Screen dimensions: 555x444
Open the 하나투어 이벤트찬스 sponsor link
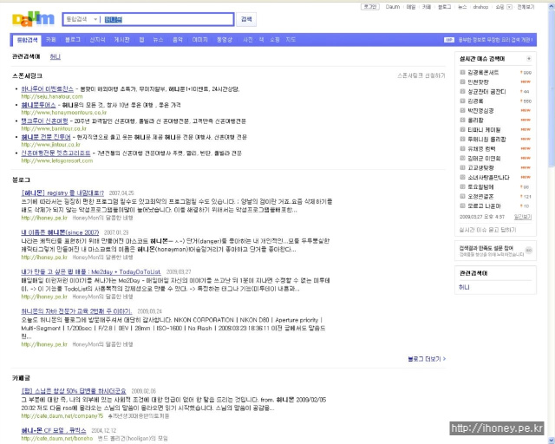(47, 88)
